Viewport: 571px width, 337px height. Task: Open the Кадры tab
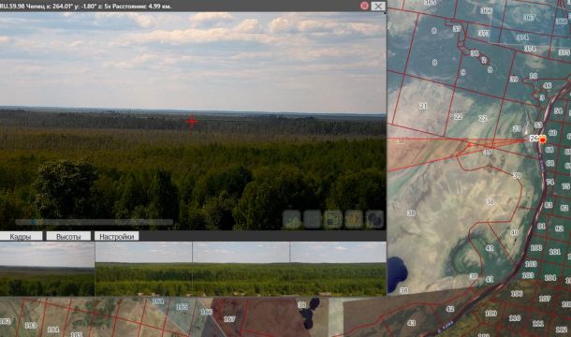21,237
